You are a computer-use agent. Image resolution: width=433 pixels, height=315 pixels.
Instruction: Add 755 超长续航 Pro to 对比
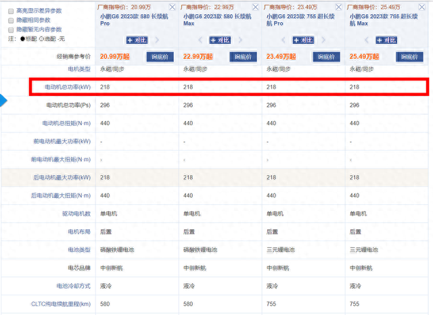(x=303, y=41)
